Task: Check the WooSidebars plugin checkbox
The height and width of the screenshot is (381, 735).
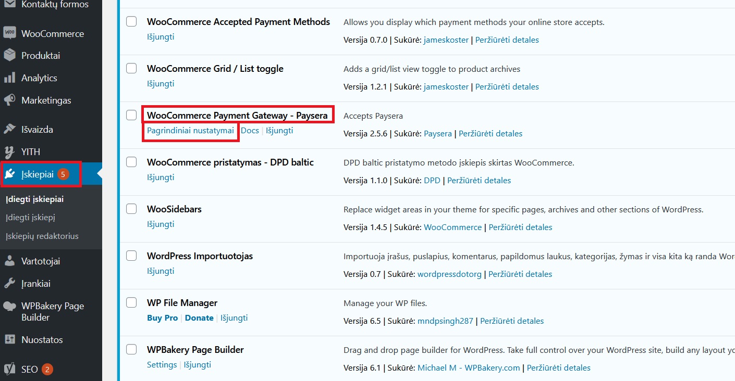Action: coord(131,209)
